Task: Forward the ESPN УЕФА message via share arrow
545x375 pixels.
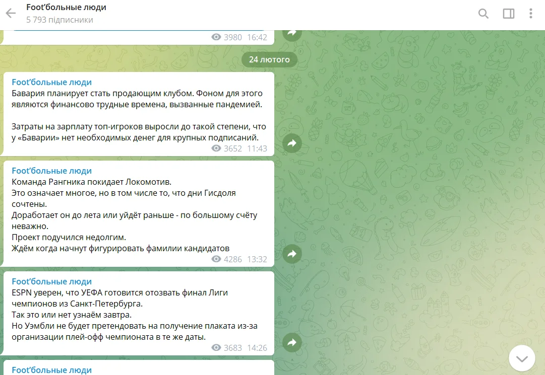Action: (x=291, y=343)
